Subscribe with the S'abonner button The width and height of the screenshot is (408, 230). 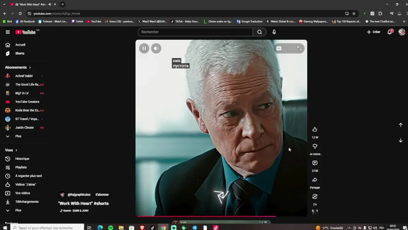(x=102, y=195)
